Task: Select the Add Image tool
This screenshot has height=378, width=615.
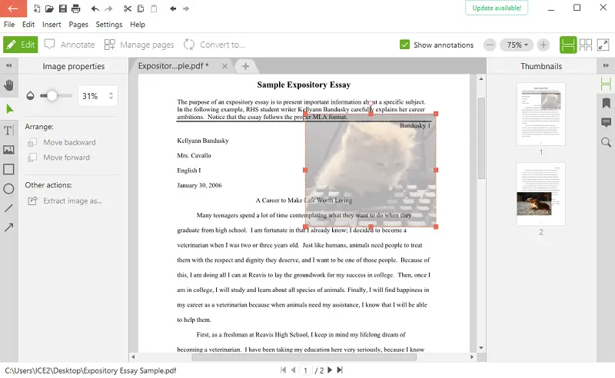Action: [8, 150]
